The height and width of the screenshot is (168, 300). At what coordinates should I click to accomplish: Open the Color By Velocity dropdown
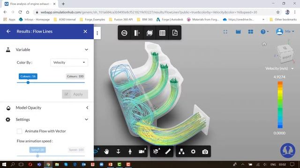click(x=69, y=63)
